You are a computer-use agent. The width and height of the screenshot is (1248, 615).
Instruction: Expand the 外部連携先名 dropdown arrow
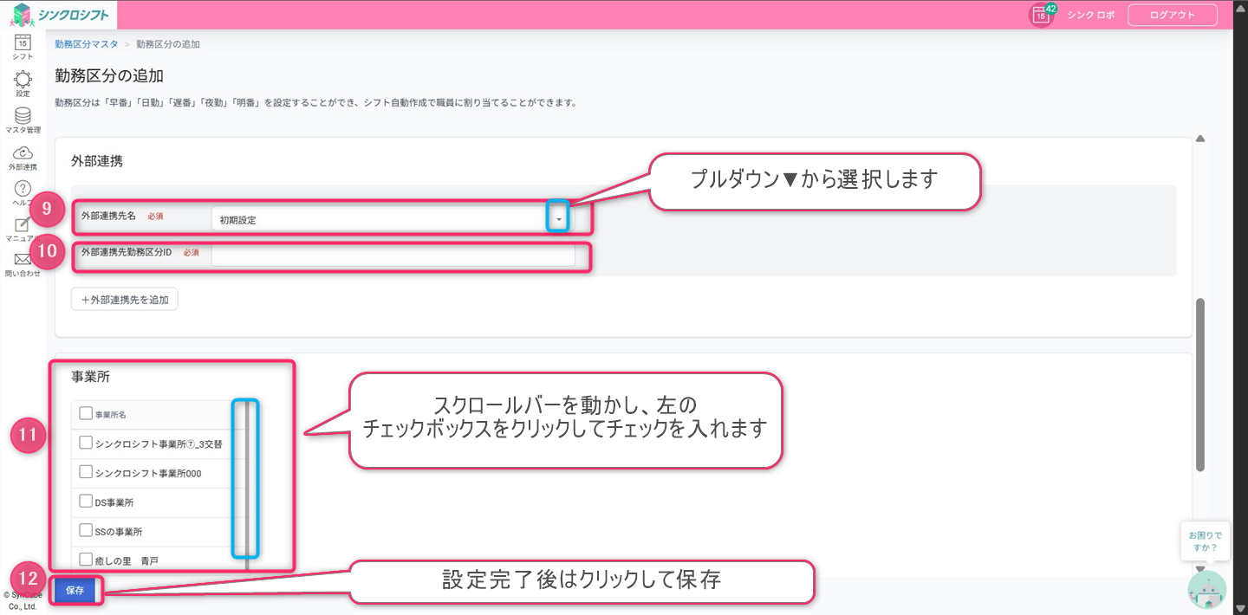pos(559,220)
